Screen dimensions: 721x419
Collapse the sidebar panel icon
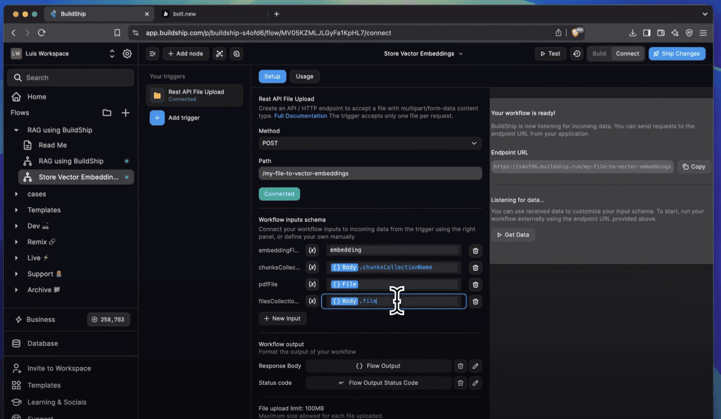pos(152,54)
